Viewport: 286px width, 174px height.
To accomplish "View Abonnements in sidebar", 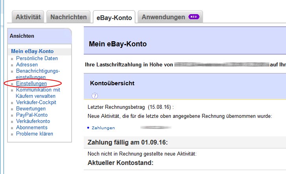I will pos(32,127).
